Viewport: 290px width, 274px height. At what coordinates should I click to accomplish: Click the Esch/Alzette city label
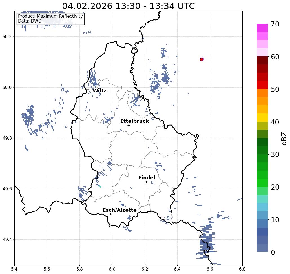(119, 210)
